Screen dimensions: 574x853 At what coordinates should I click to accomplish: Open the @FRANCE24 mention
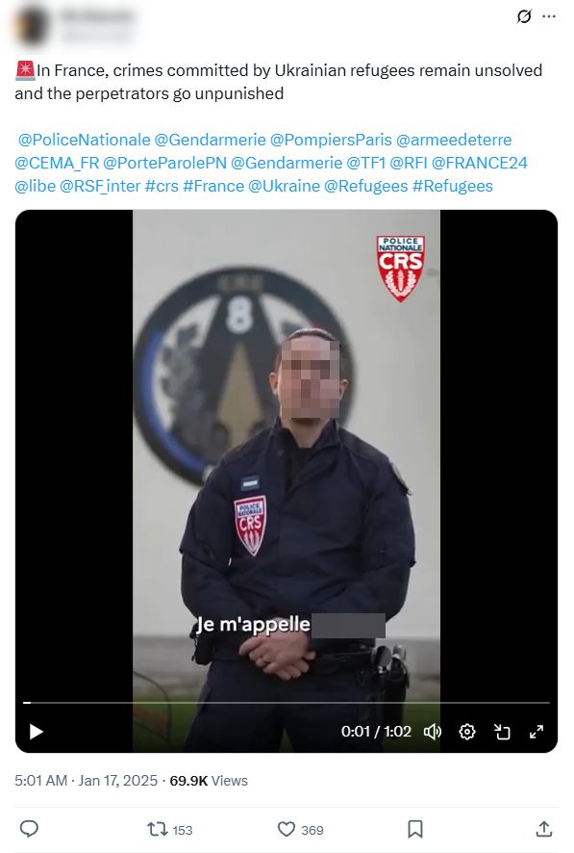click(480, 163)
